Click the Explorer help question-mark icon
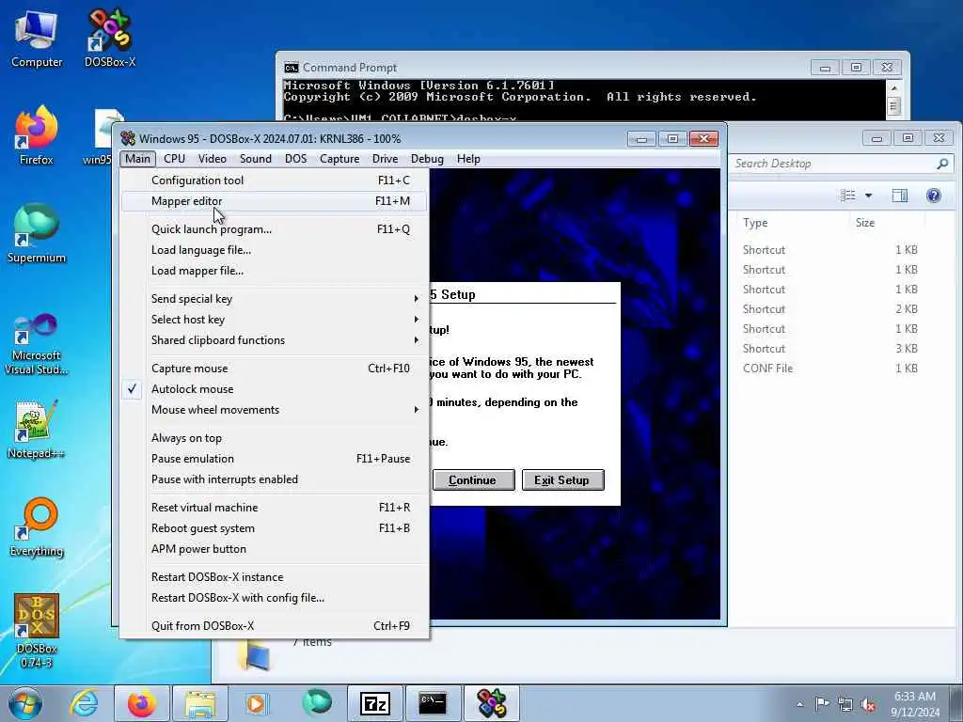Viewport: 963px width, 722px height. pos(934,196)
